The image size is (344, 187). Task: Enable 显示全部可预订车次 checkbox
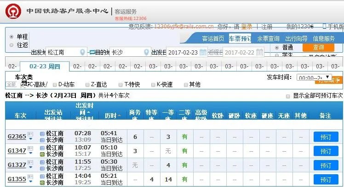coord(288,96)
